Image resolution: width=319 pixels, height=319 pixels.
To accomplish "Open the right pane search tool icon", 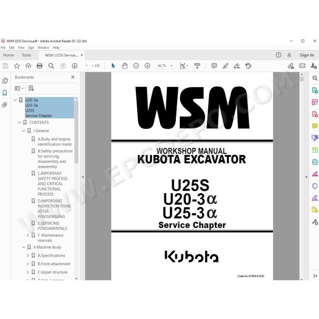I will point(314,78).
